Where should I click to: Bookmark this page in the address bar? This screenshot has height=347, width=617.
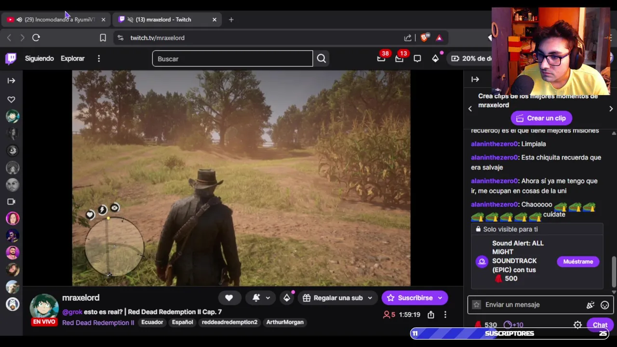point(103,38)
